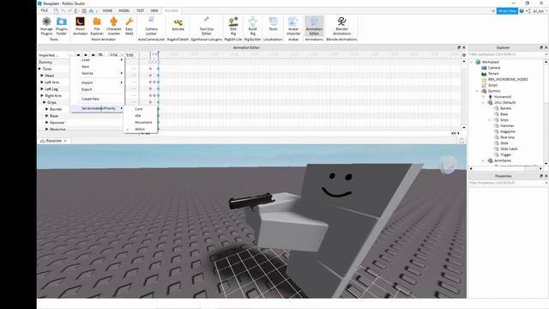Click the Humanoid icon in Explorer
Viewport: 549px width, 309px height.
click(x=490, y=97)
